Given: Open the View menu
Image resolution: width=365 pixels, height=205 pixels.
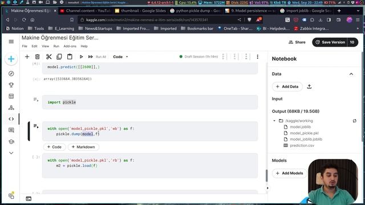Looking at the screenshot, I should point(46,46).
